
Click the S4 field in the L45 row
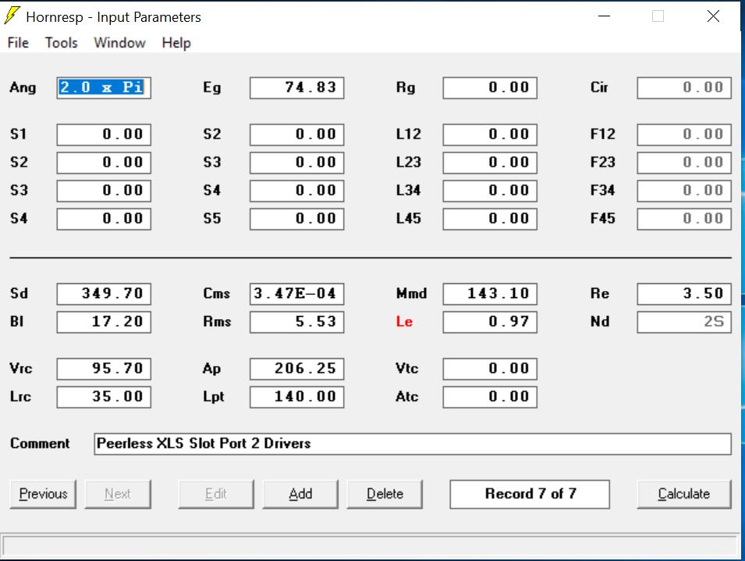click(x=104, y=218)
